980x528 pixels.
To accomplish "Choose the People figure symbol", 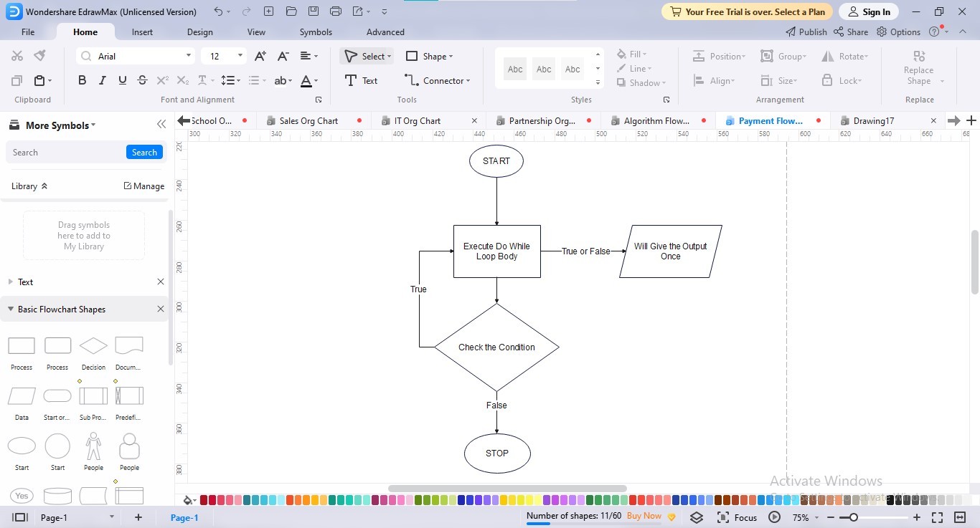I will click(x=93, y=446).
